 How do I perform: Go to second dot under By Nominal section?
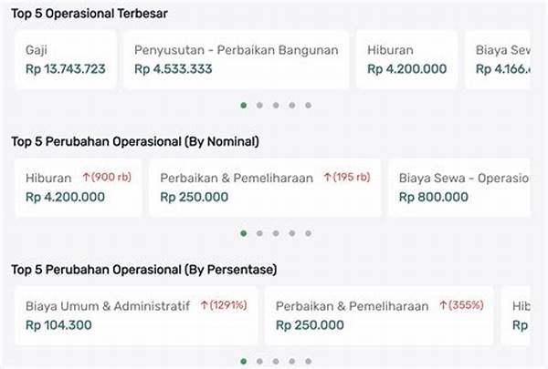click(259, 233)
